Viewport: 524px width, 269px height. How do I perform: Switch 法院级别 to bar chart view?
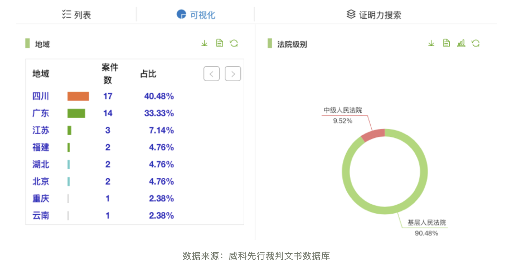(x=461, y=44)
